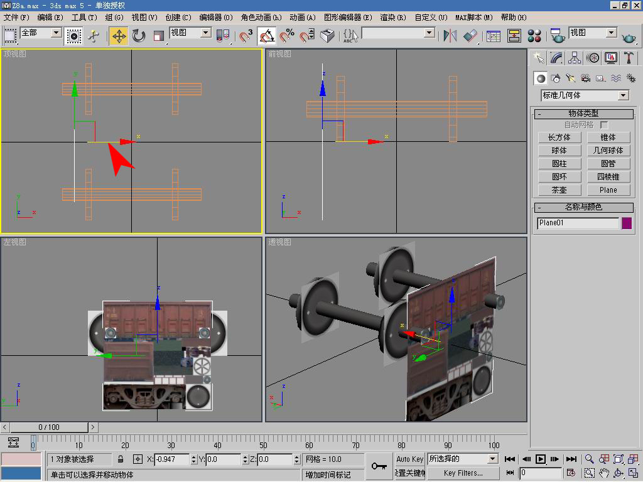Switch to the Hierarchy panel icon
643x482 pixels.
coord(575,58)
